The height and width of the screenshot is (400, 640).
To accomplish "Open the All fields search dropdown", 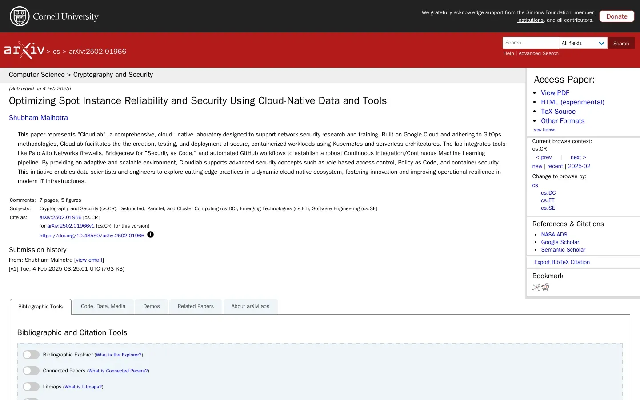I will (583, 43).
